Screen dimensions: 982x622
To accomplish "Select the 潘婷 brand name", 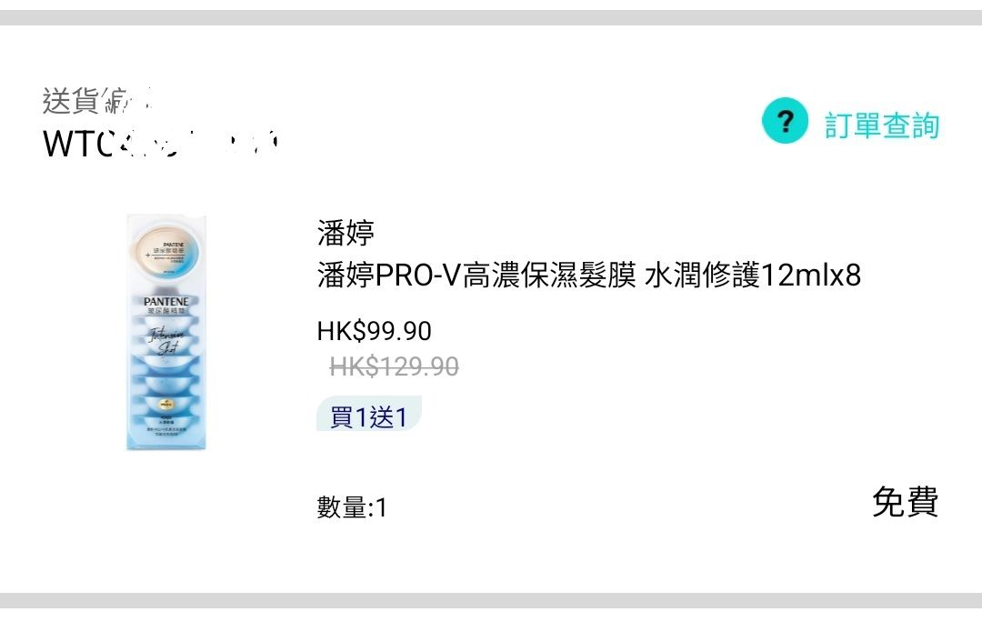I will click(346, 233).
